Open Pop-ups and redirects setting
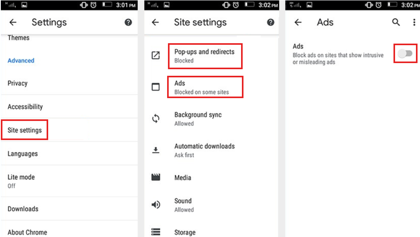 [x=204, y=56]
